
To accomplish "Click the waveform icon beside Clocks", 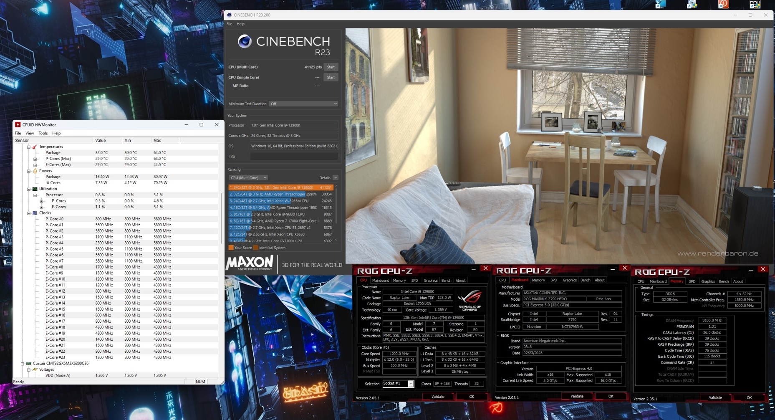I will point(35,213).
